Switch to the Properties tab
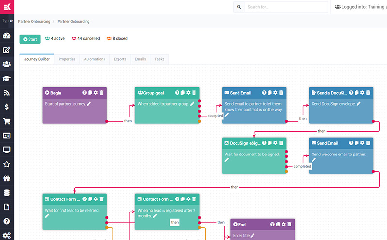The width and height of the screenshot is (387, 240). tap(67, 59)
